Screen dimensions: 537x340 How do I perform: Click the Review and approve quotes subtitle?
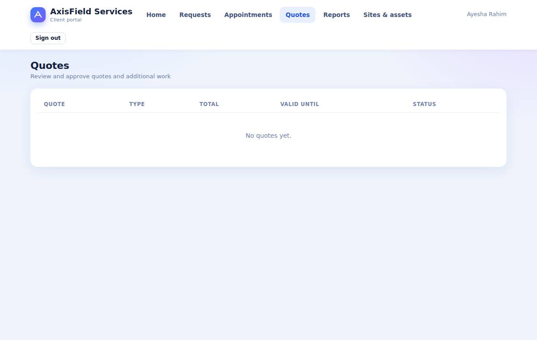101,76
